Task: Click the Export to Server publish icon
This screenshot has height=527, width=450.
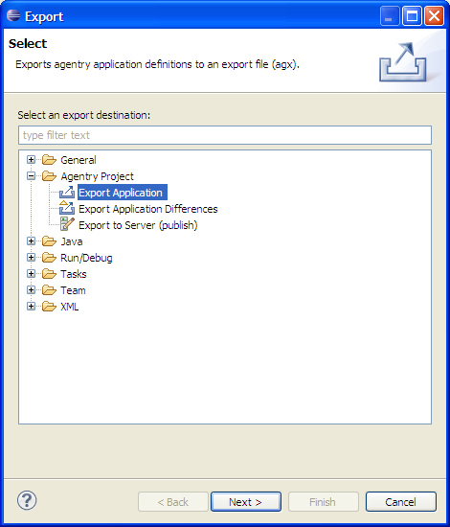Action: pyautogui.click(x=67, y=224)
